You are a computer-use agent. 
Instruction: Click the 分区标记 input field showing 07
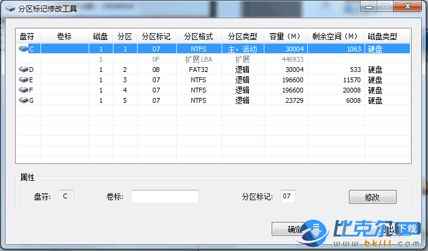pyautogui.click(x=288, y=197)
